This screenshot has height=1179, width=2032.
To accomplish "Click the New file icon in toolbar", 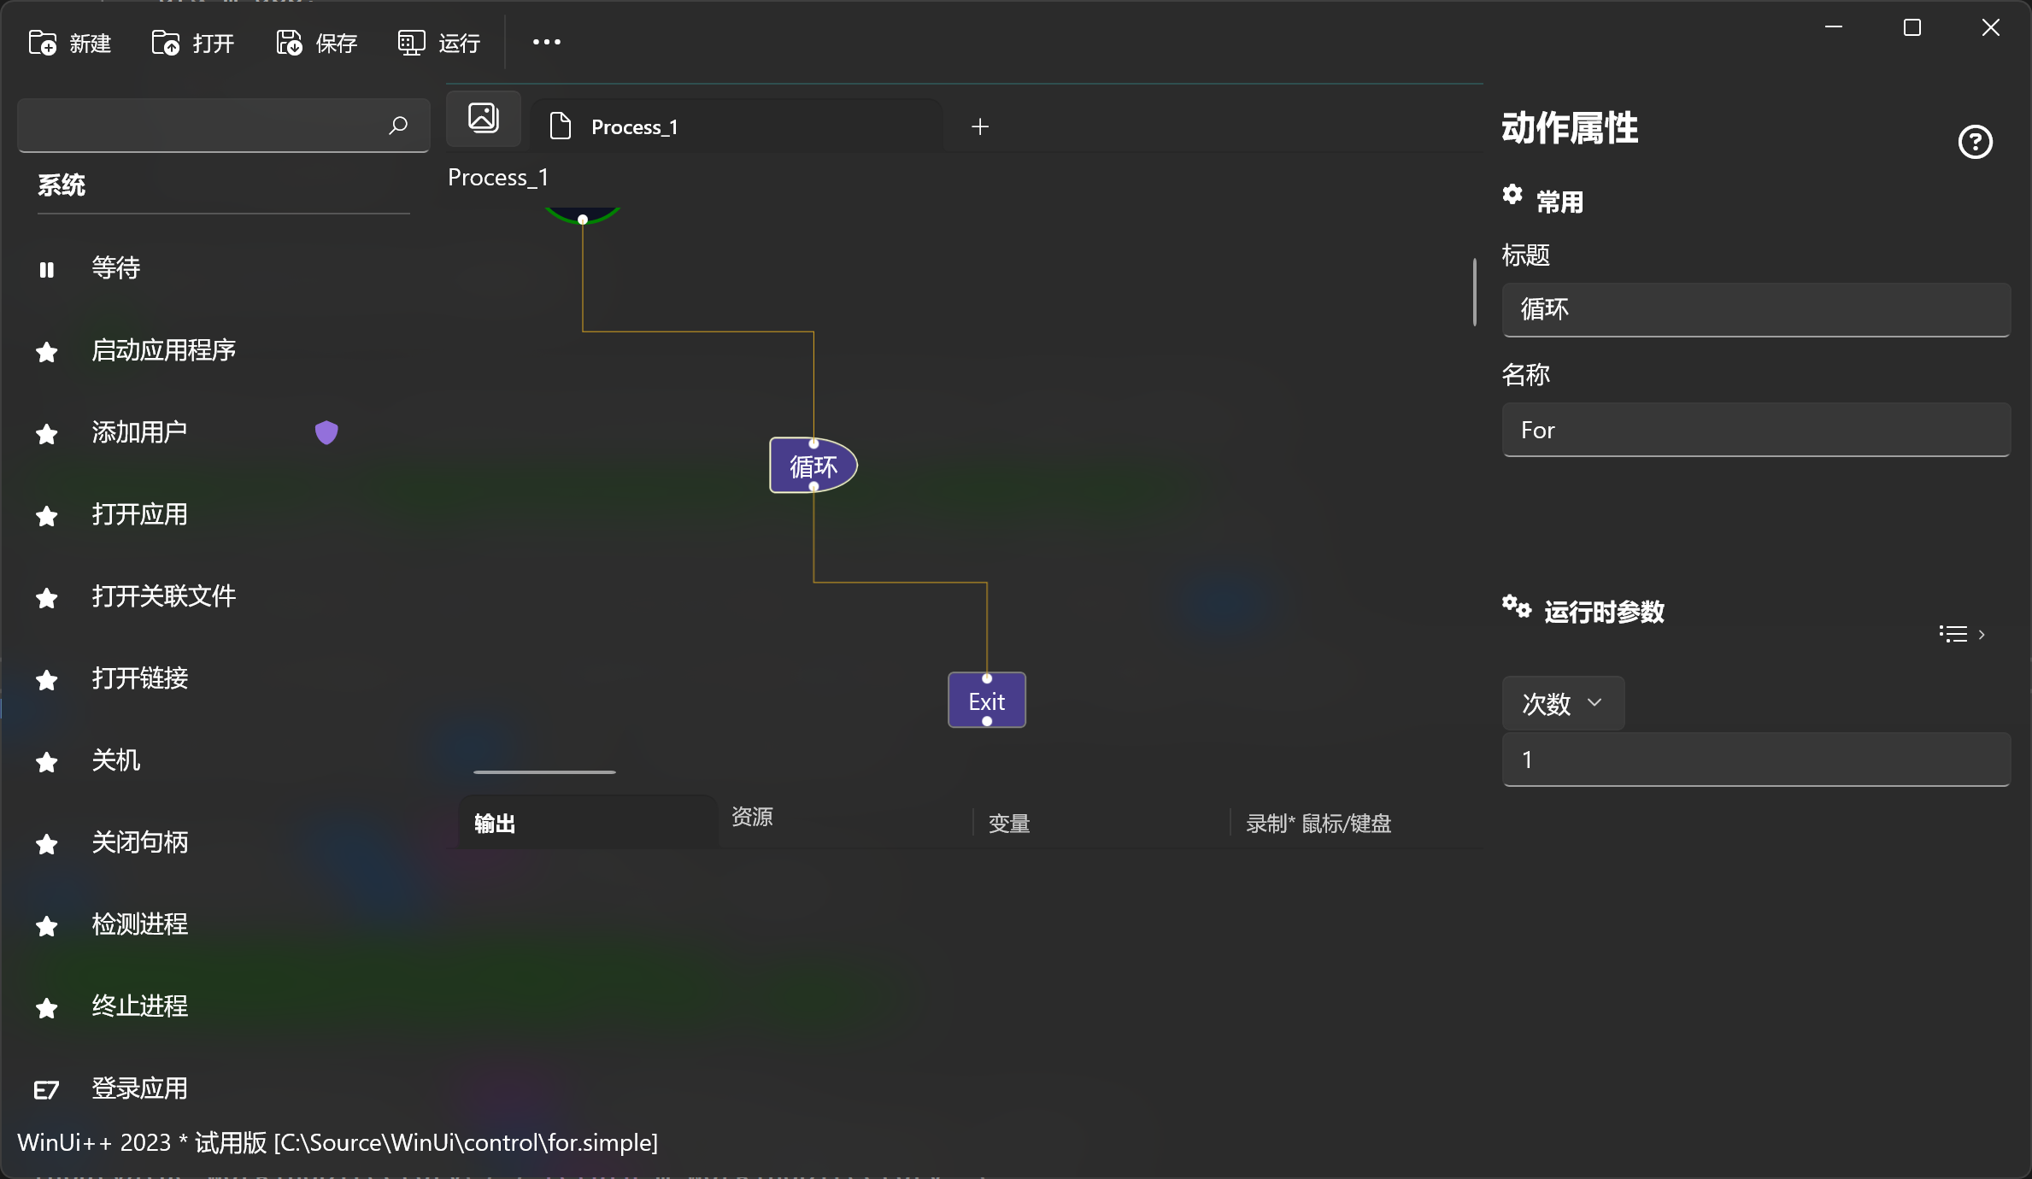I will tap(43, 43).
